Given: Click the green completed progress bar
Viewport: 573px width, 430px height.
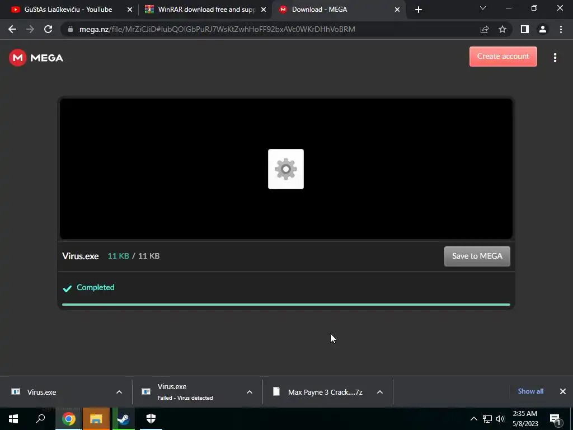Looking at the screenshot, I should [286, 304].
